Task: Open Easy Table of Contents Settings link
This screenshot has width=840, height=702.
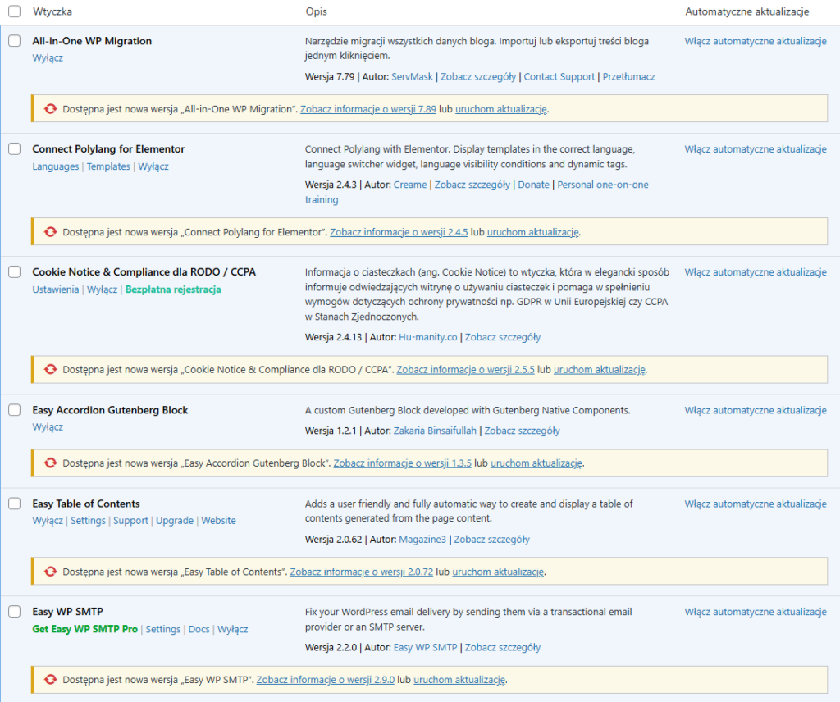Action: pos(88,521)
